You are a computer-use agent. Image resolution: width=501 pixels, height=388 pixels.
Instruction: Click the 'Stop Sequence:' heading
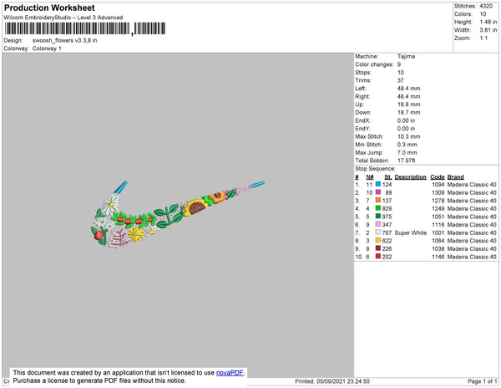click(x=375, y=169)
